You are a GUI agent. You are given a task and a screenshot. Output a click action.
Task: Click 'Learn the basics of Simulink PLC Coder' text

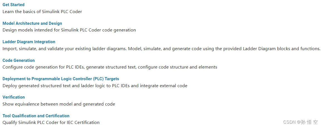pyautogui.click(x=42, y=12)
